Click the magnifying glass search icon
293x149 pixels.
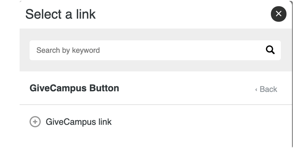pyautogui.click(x=270, y=50)
